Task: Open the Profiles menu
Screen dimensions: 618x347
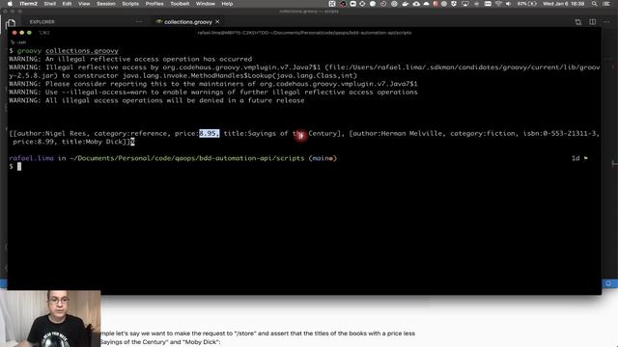Action: [x=154, y=4]
